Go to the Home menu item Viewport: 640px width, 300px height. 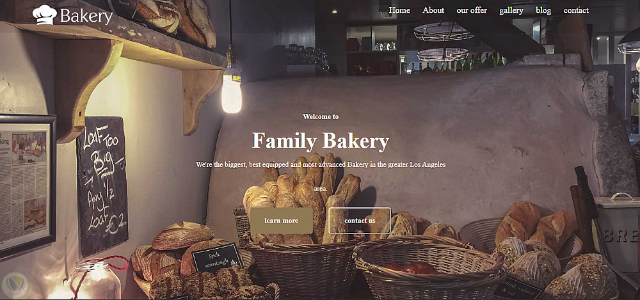(x=399, y=10)
